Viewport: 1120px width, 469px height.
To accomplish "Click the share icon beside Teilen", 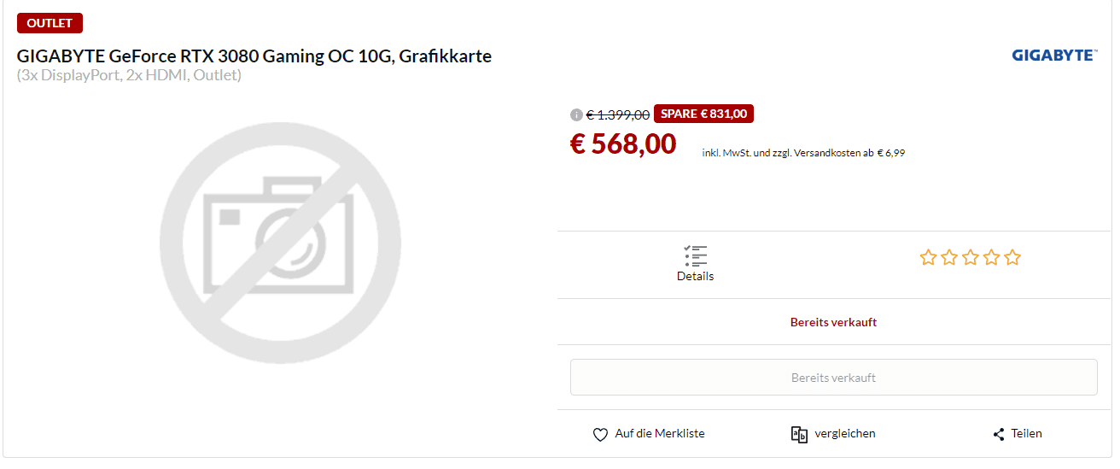I will click(x=998, y=434).
